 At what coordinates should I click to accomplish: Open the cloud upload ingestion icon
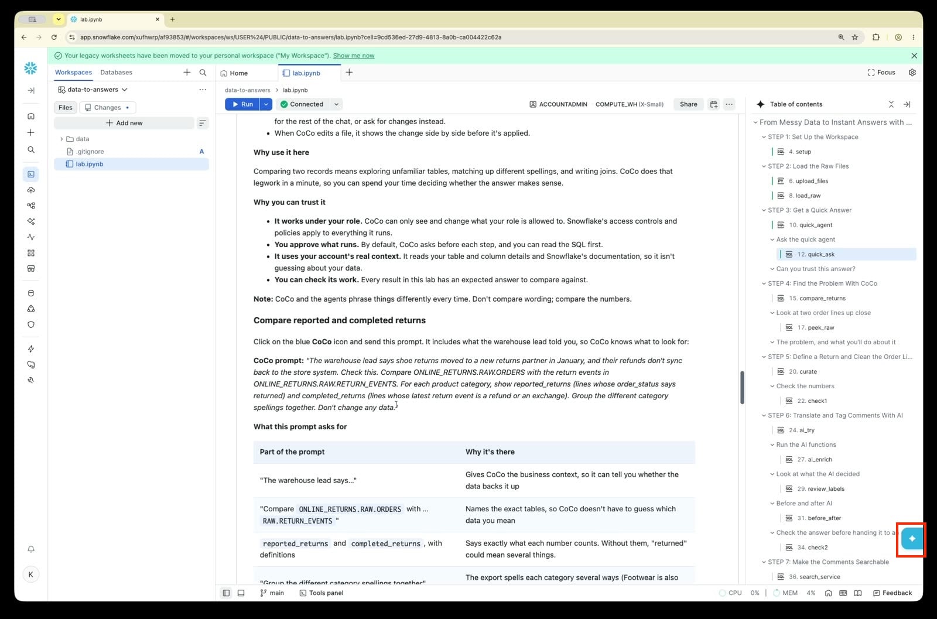click(31, 190)
